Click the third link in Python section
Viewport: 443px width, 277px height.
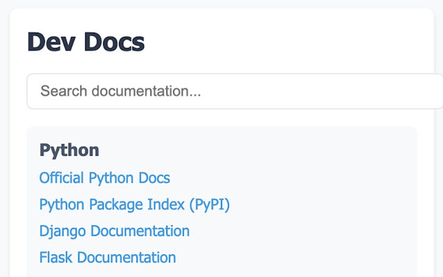(x=114, y=231)
